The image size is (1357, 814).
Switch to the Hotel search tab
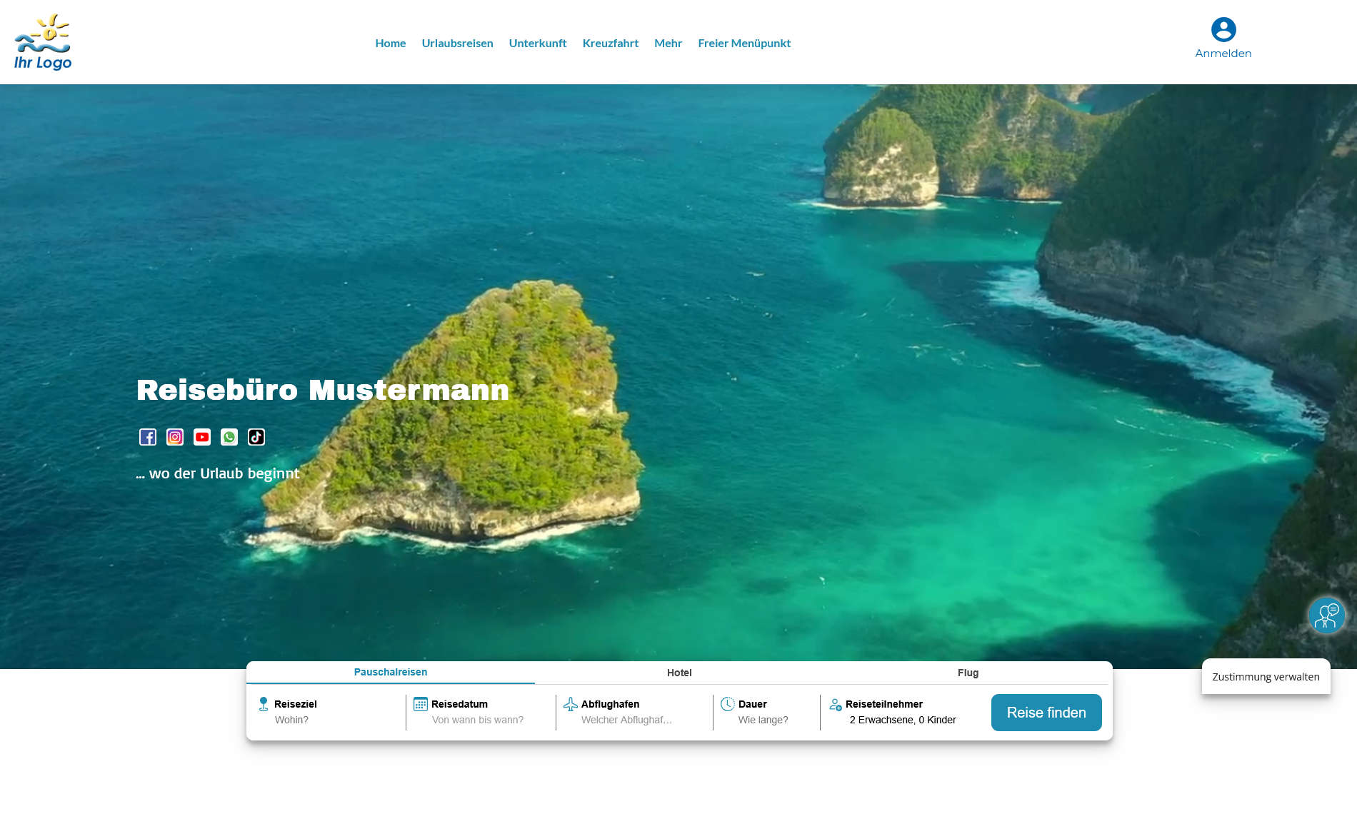679,673
